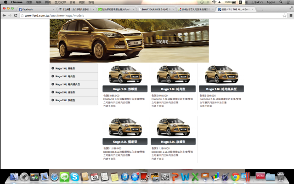Enter Chrome fullscreen with corner arrows icon
Image resolution: width=294 pixels, height=184 pixels.
[x=291, y=8]
